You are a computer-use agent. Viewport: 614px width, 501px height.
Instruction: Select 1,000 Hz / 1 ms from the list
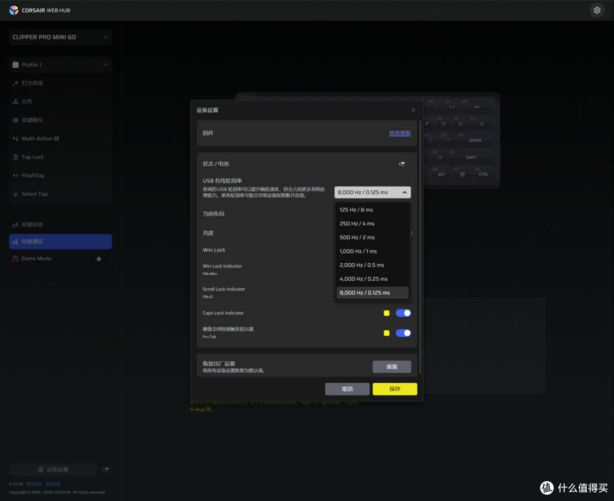click(x=372, y=251)
